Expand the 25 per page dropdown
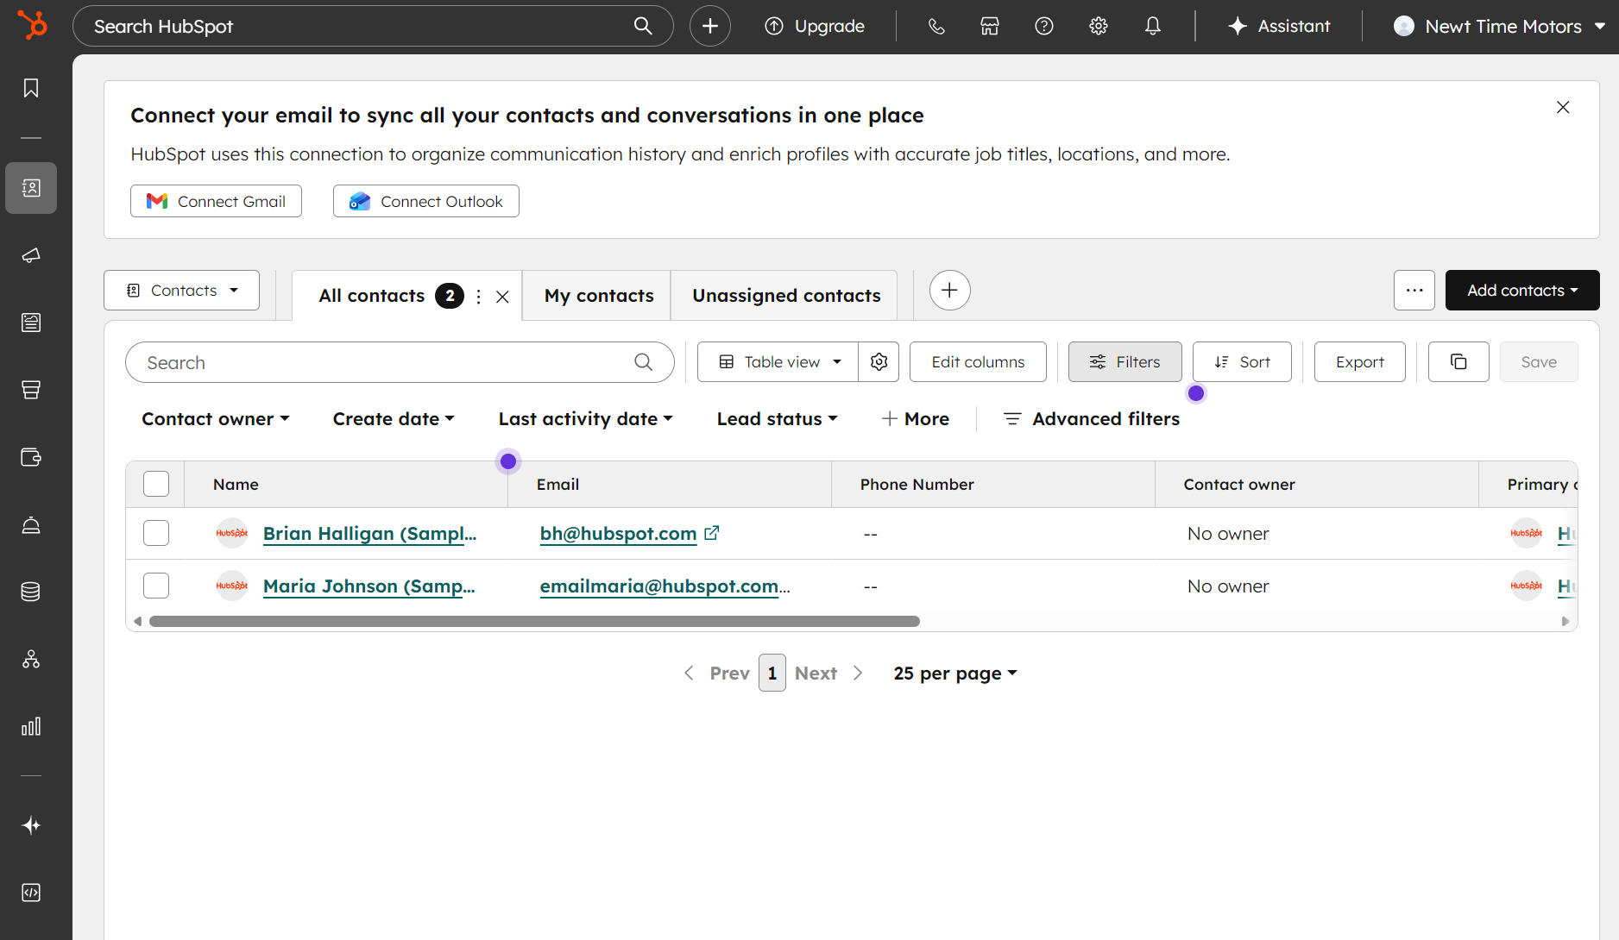The height and width of the screenshot is (940, 1619). tap(954, 673)
